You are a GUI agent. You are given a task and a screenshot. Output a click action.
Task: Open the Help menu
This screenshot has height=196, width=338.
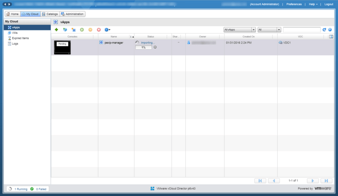point(313,4)
